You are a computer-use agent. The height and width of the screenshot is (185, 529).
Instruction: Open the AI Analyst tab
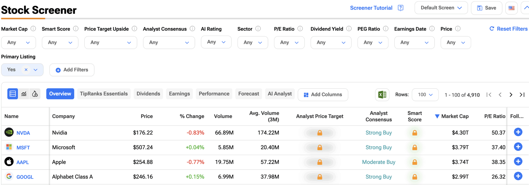coord(279,94)
